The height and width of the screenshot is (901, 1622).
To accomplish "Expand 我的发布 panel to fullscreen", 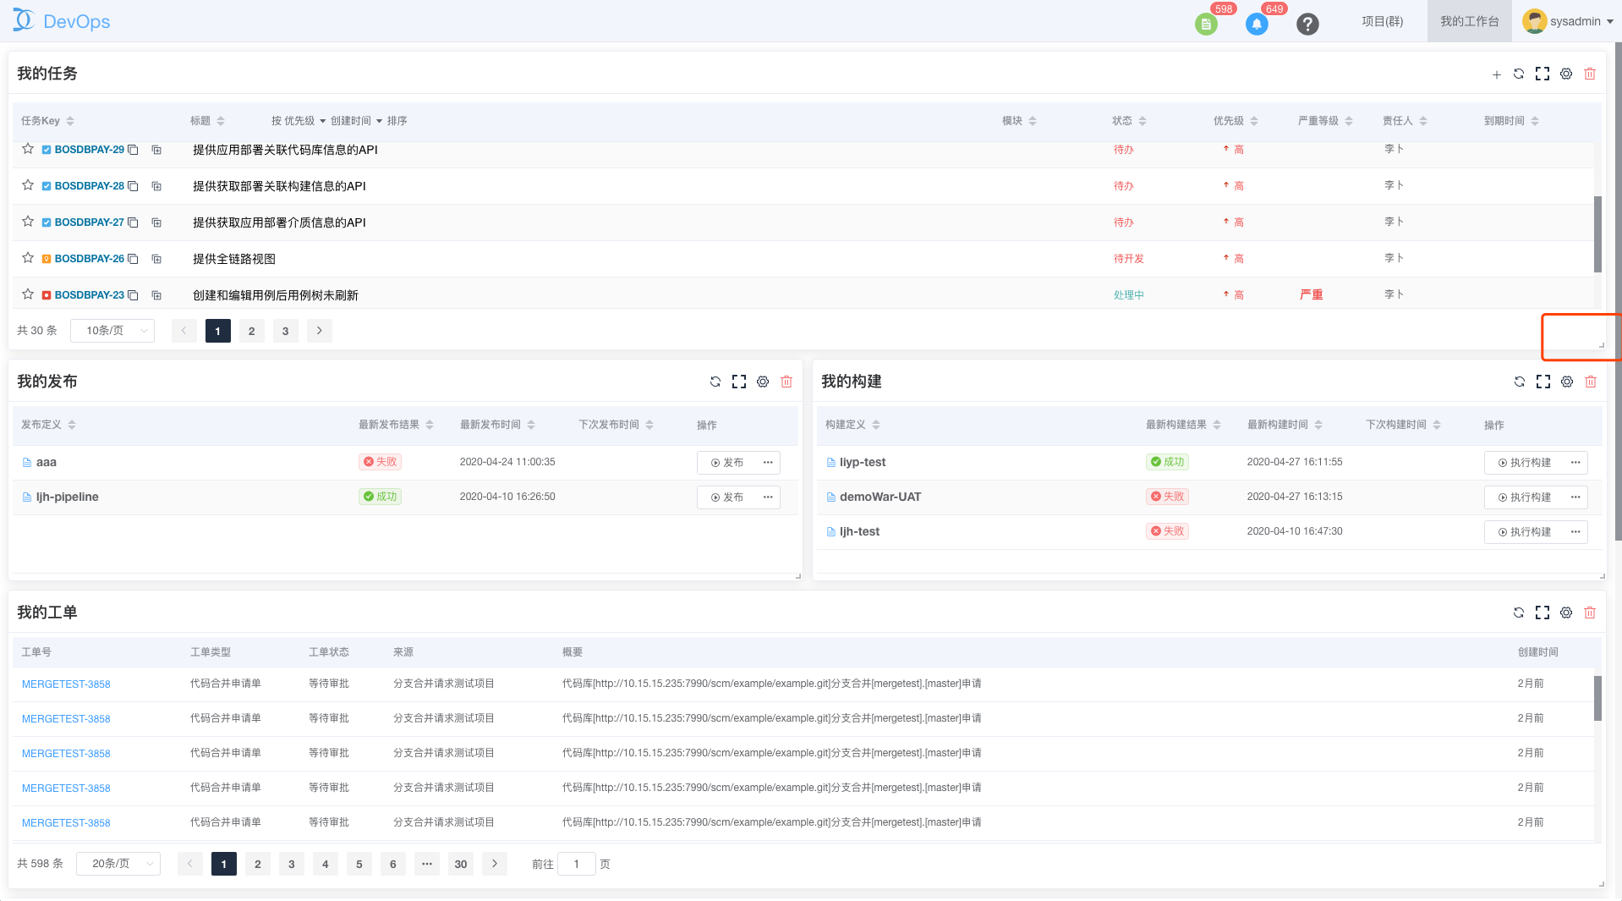I will [x=739, y=382].
